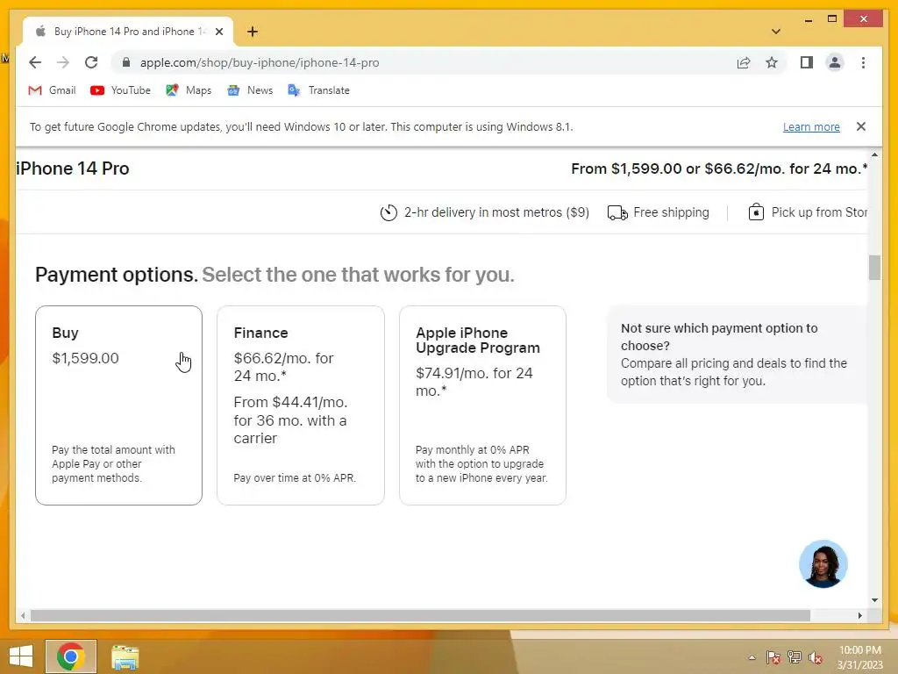Go back to the previous page
The image size is (898, 674).
click(x=35, y=62)
